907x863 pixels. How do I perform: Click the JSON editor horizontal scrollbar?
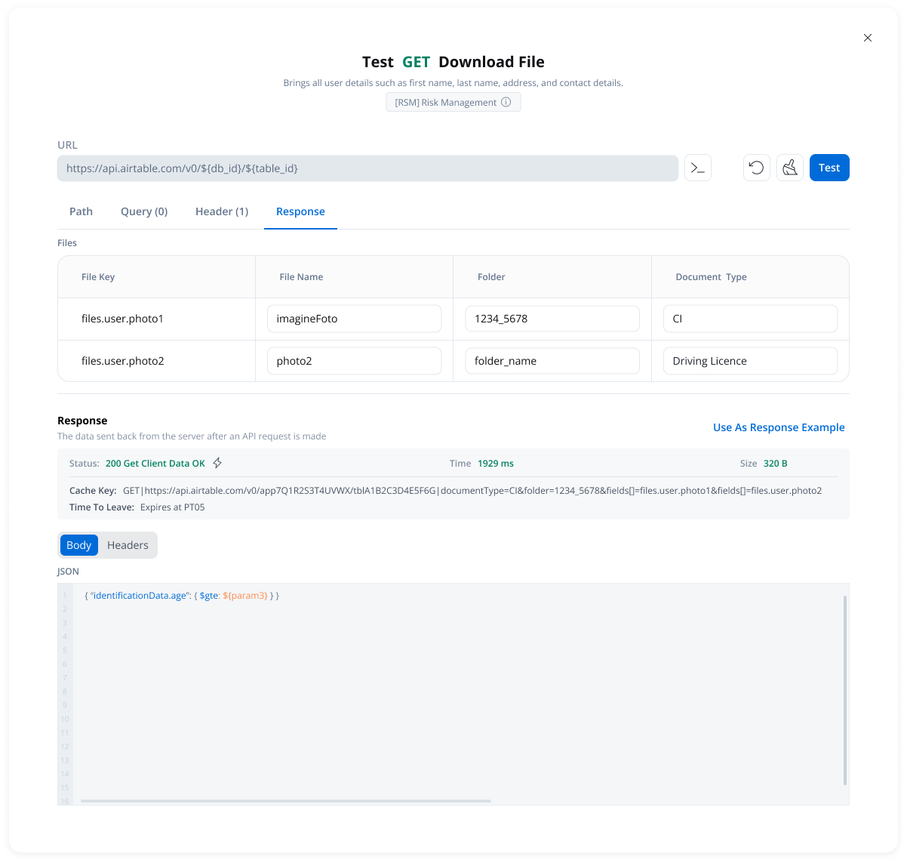tap(286, 801)
